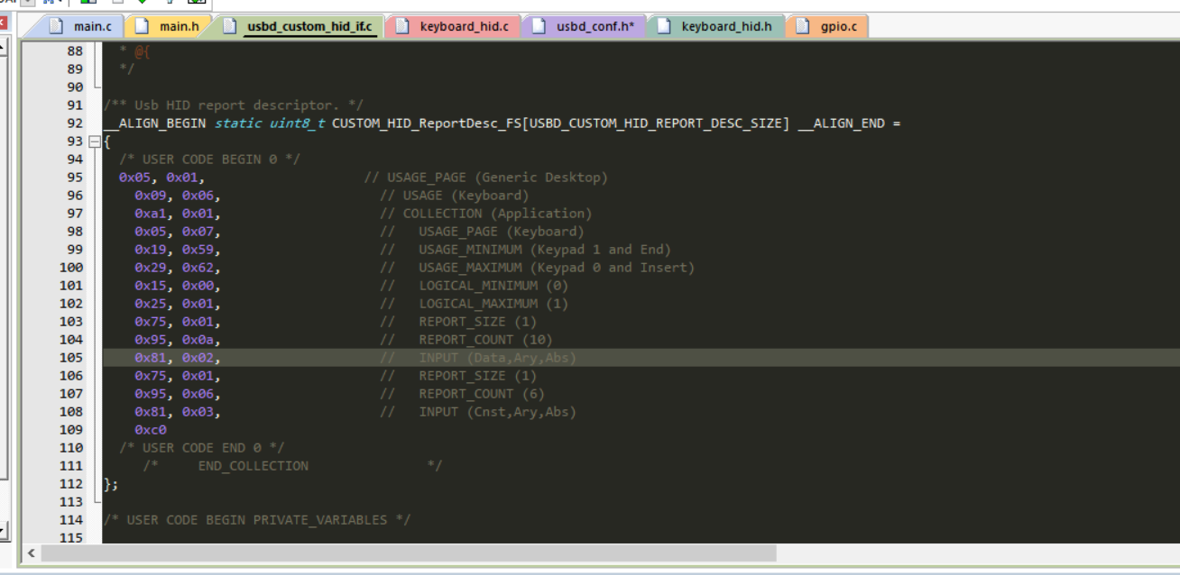Click the uint8_t type on line 92

point(296,123)
